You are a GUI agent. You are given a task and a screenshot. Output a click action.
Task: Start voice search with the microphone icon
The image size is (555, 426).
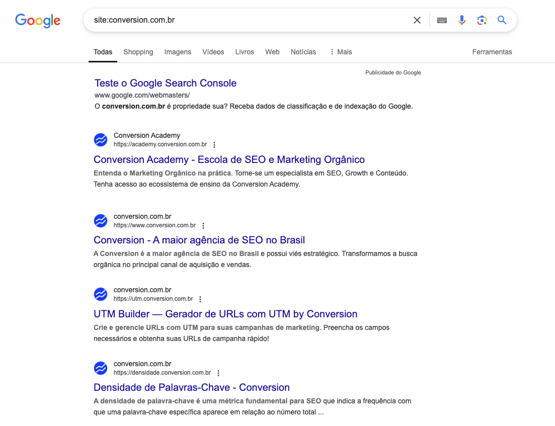tap(461, 20)
